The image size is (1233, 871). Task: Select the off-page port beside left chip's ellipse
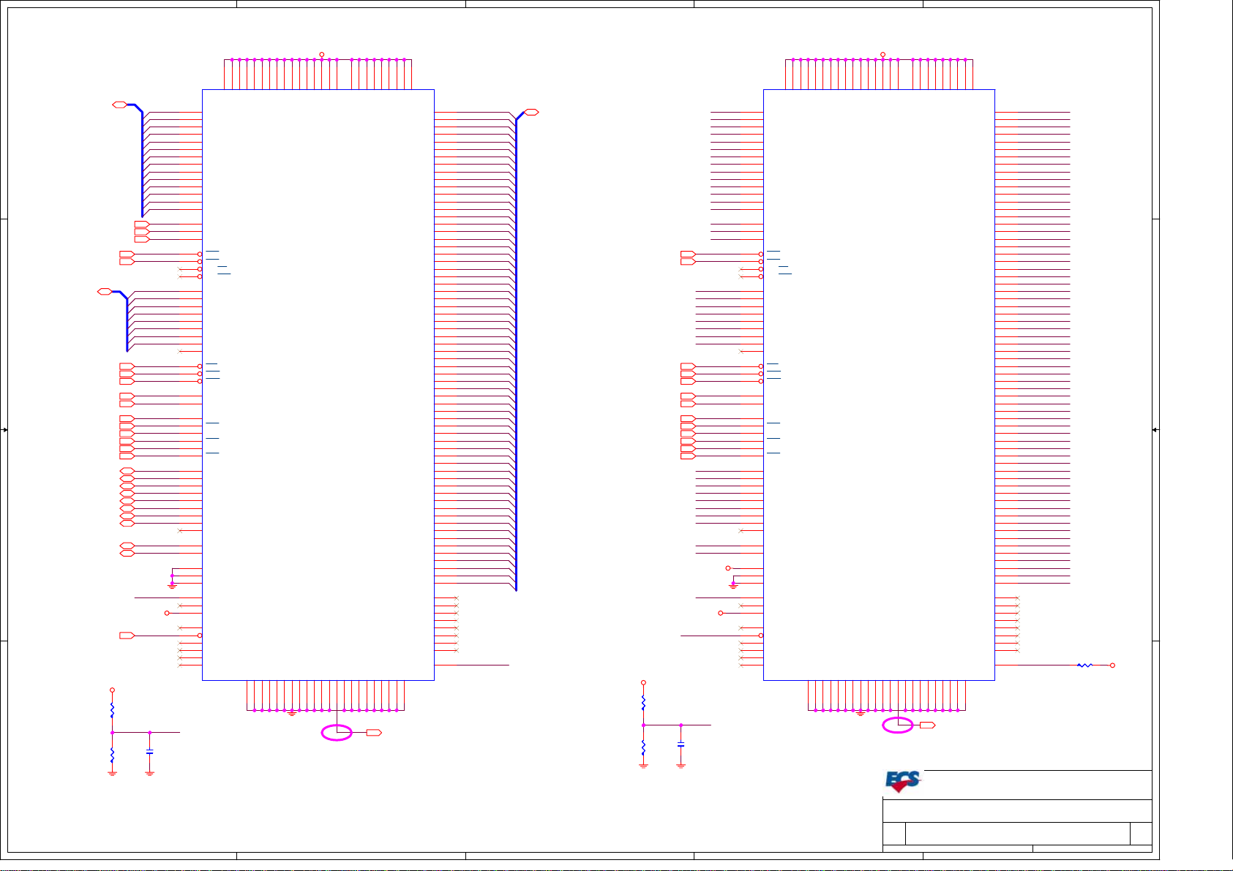tap(374, 732)
